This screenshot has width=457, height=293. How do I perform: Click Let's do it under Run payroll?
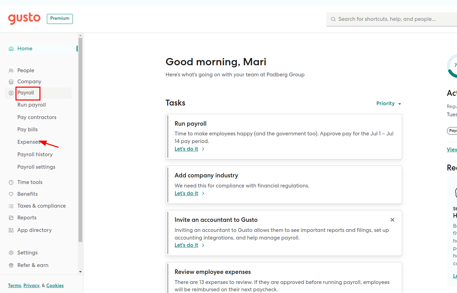[x=186, y=149]
